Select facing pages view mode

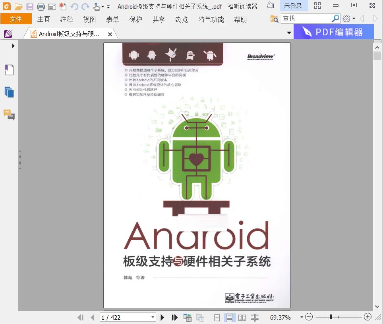click(x=242, y=317)
